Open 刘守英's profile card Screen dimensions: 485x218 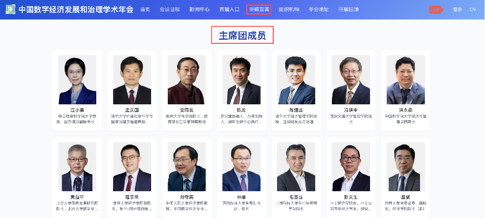tap(187, 178)
